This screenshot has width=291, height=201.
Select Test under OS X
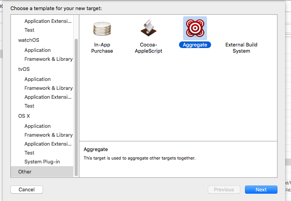click(29, 153)
